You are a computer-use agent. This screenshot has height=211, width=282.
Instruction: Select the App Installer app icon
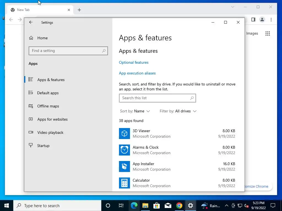pyautogui.click(x=124, y=166)
